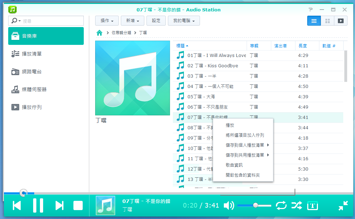The image size is (355, 219).
Task: Switch to grid thumbnail view
Action: pyautogui.click(x=328, y=21)
